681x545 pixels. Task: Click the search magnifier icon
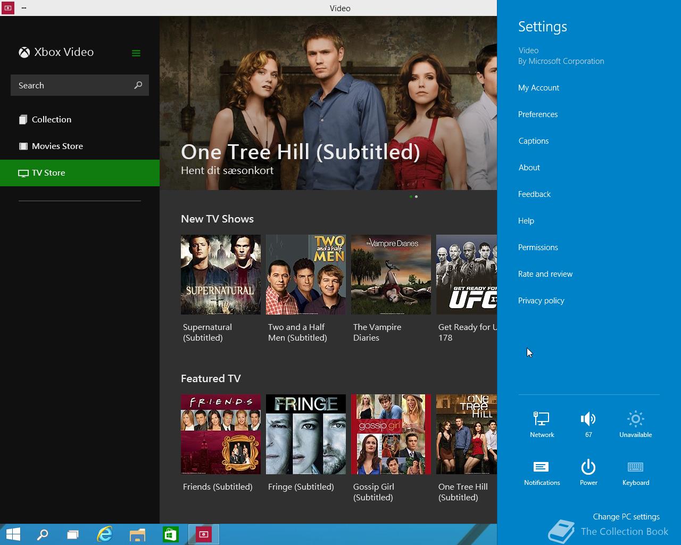coord(138,85)
